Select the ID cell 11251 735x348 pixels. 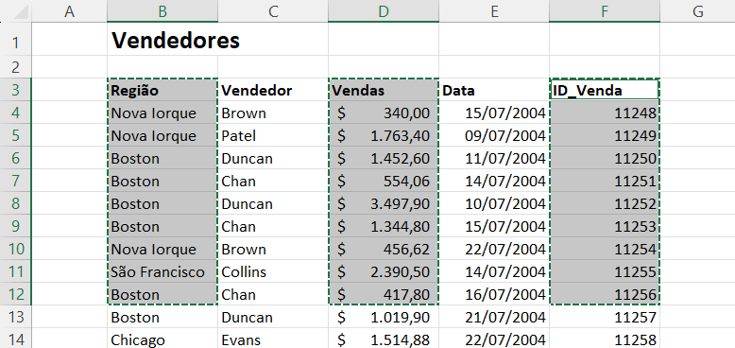[x=605, y=181]
